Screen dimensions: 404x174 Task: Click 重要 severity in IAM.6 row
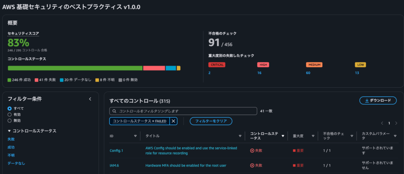point(298,165)
